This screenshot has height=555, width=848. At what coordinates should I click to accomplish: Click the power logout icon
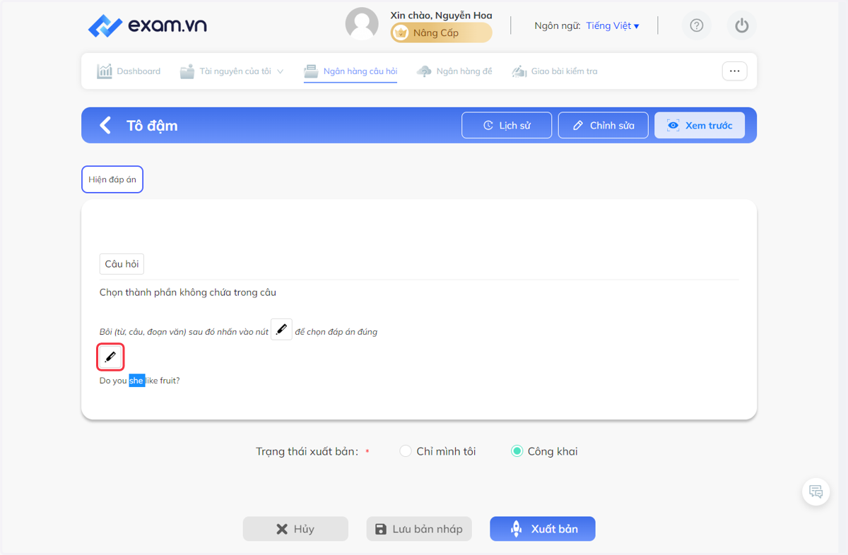point(741,25)
